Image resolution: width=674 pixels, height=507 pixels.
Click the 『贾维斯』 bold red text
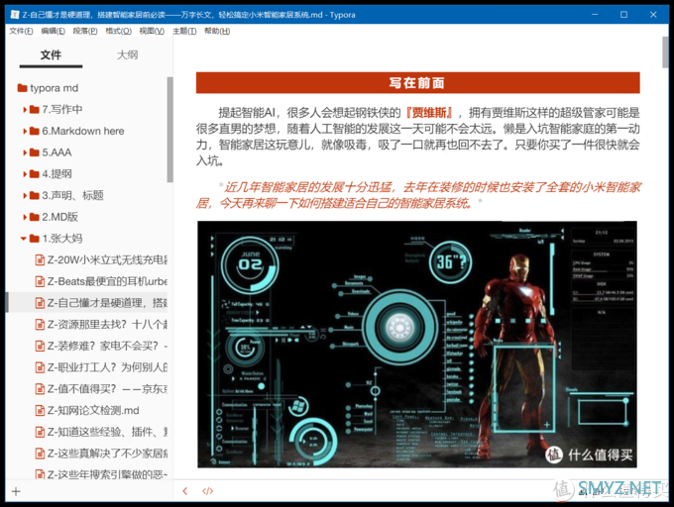click(x=429, y=113)
